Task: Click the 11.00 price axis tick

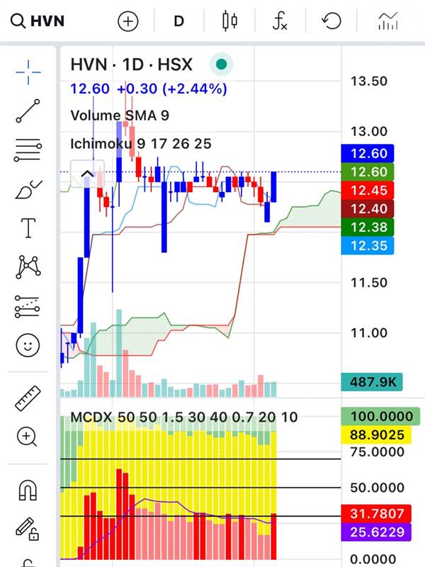Action: [369, 332]
